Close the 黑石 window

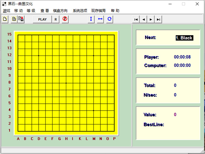pyautogui.click(x=197, y=4)
